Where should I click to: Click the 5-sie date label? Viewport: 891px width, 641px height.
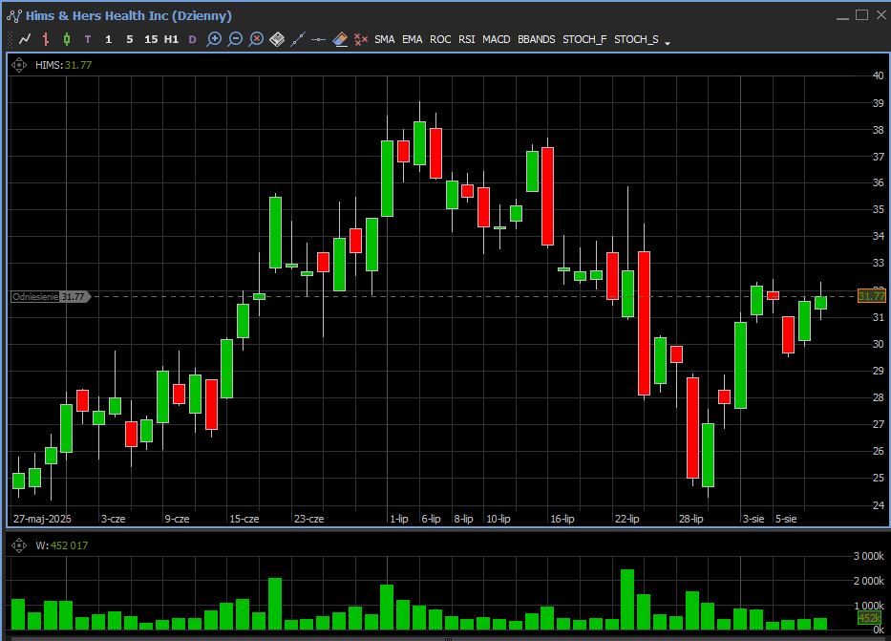[x=786, y=519]
